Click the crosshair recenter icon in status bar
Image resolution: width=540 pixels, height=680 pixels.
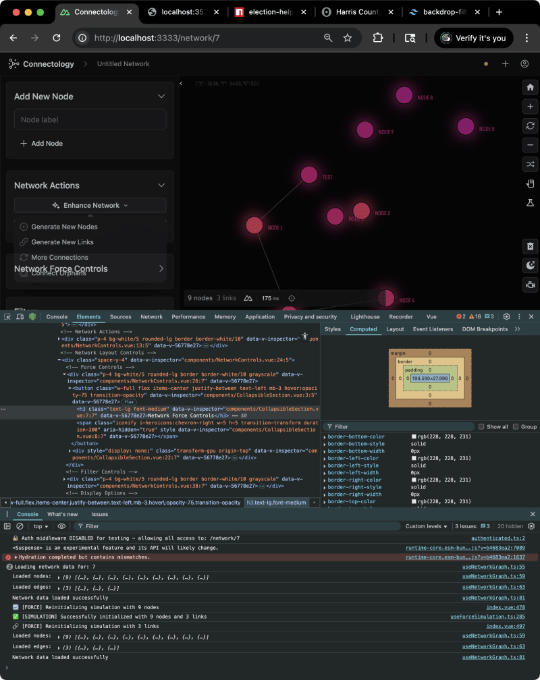[x=291, y=297]
